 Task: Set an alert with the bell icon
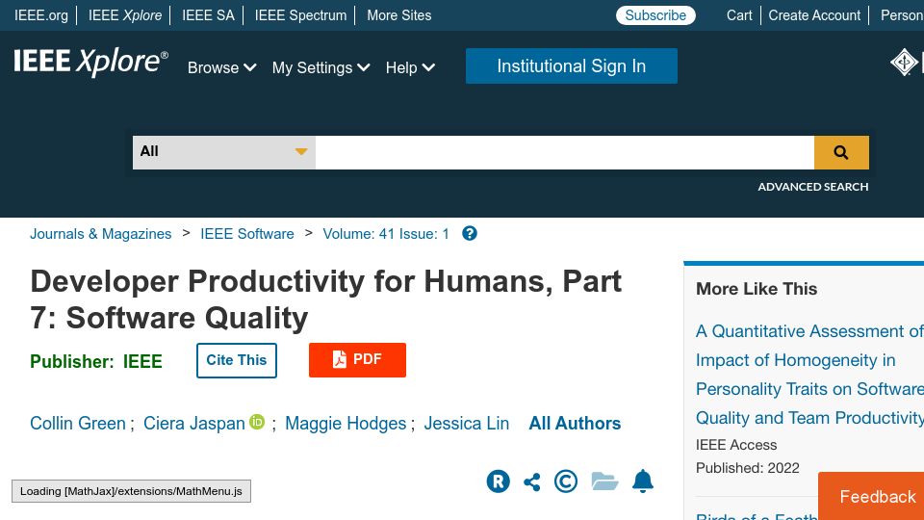643,481
